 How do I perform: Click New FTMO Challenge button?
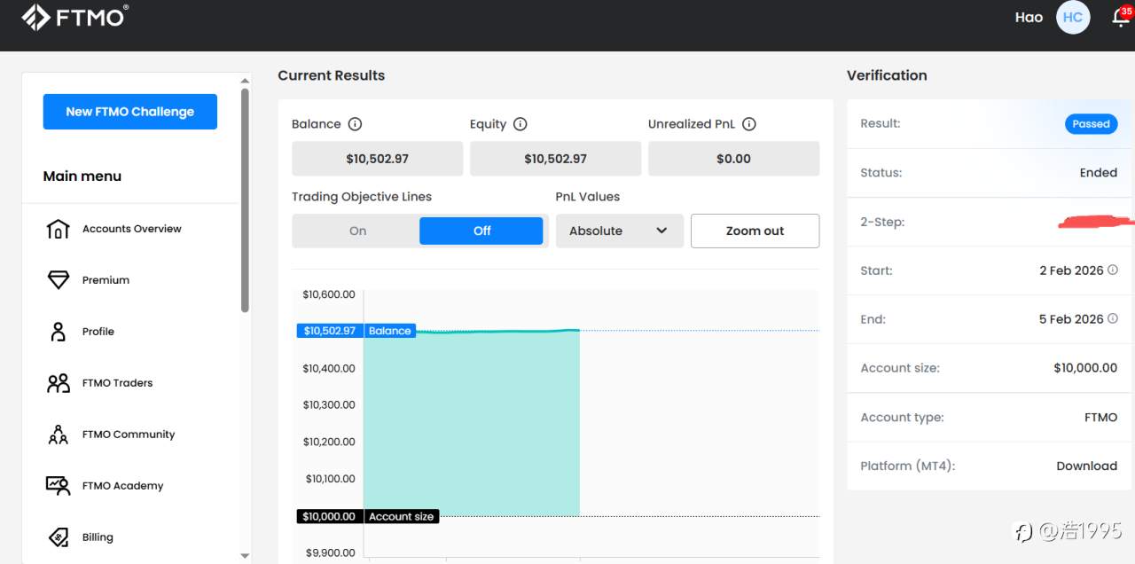pyautogui.click(x=130, y=112)
